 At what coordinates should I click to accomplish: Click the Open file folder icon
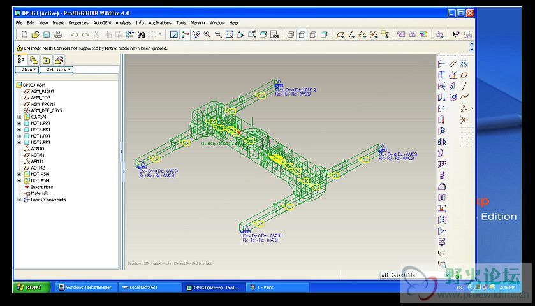point(36,34)
